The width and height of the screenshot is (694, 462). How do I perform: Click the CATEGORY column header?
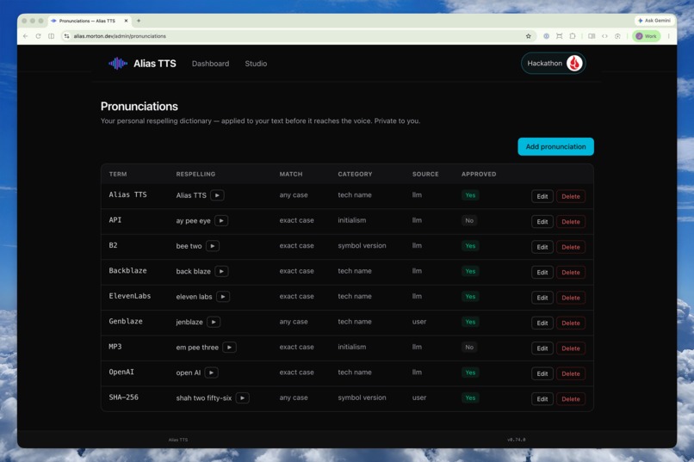click(355, 174)
